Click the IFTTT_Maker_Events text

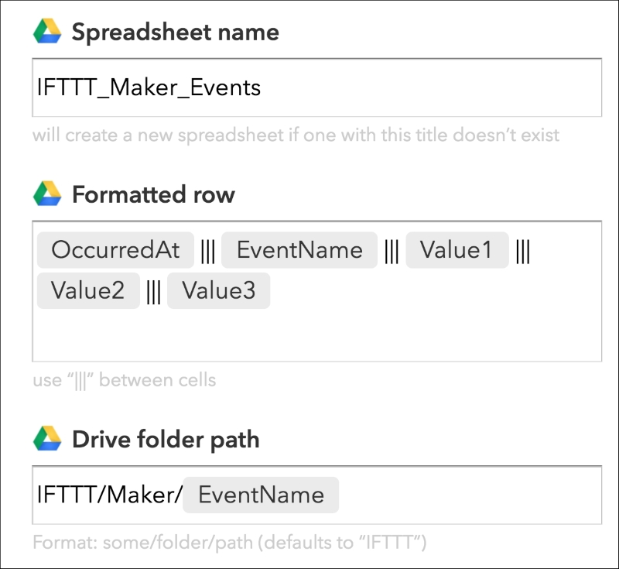point(149,87)
